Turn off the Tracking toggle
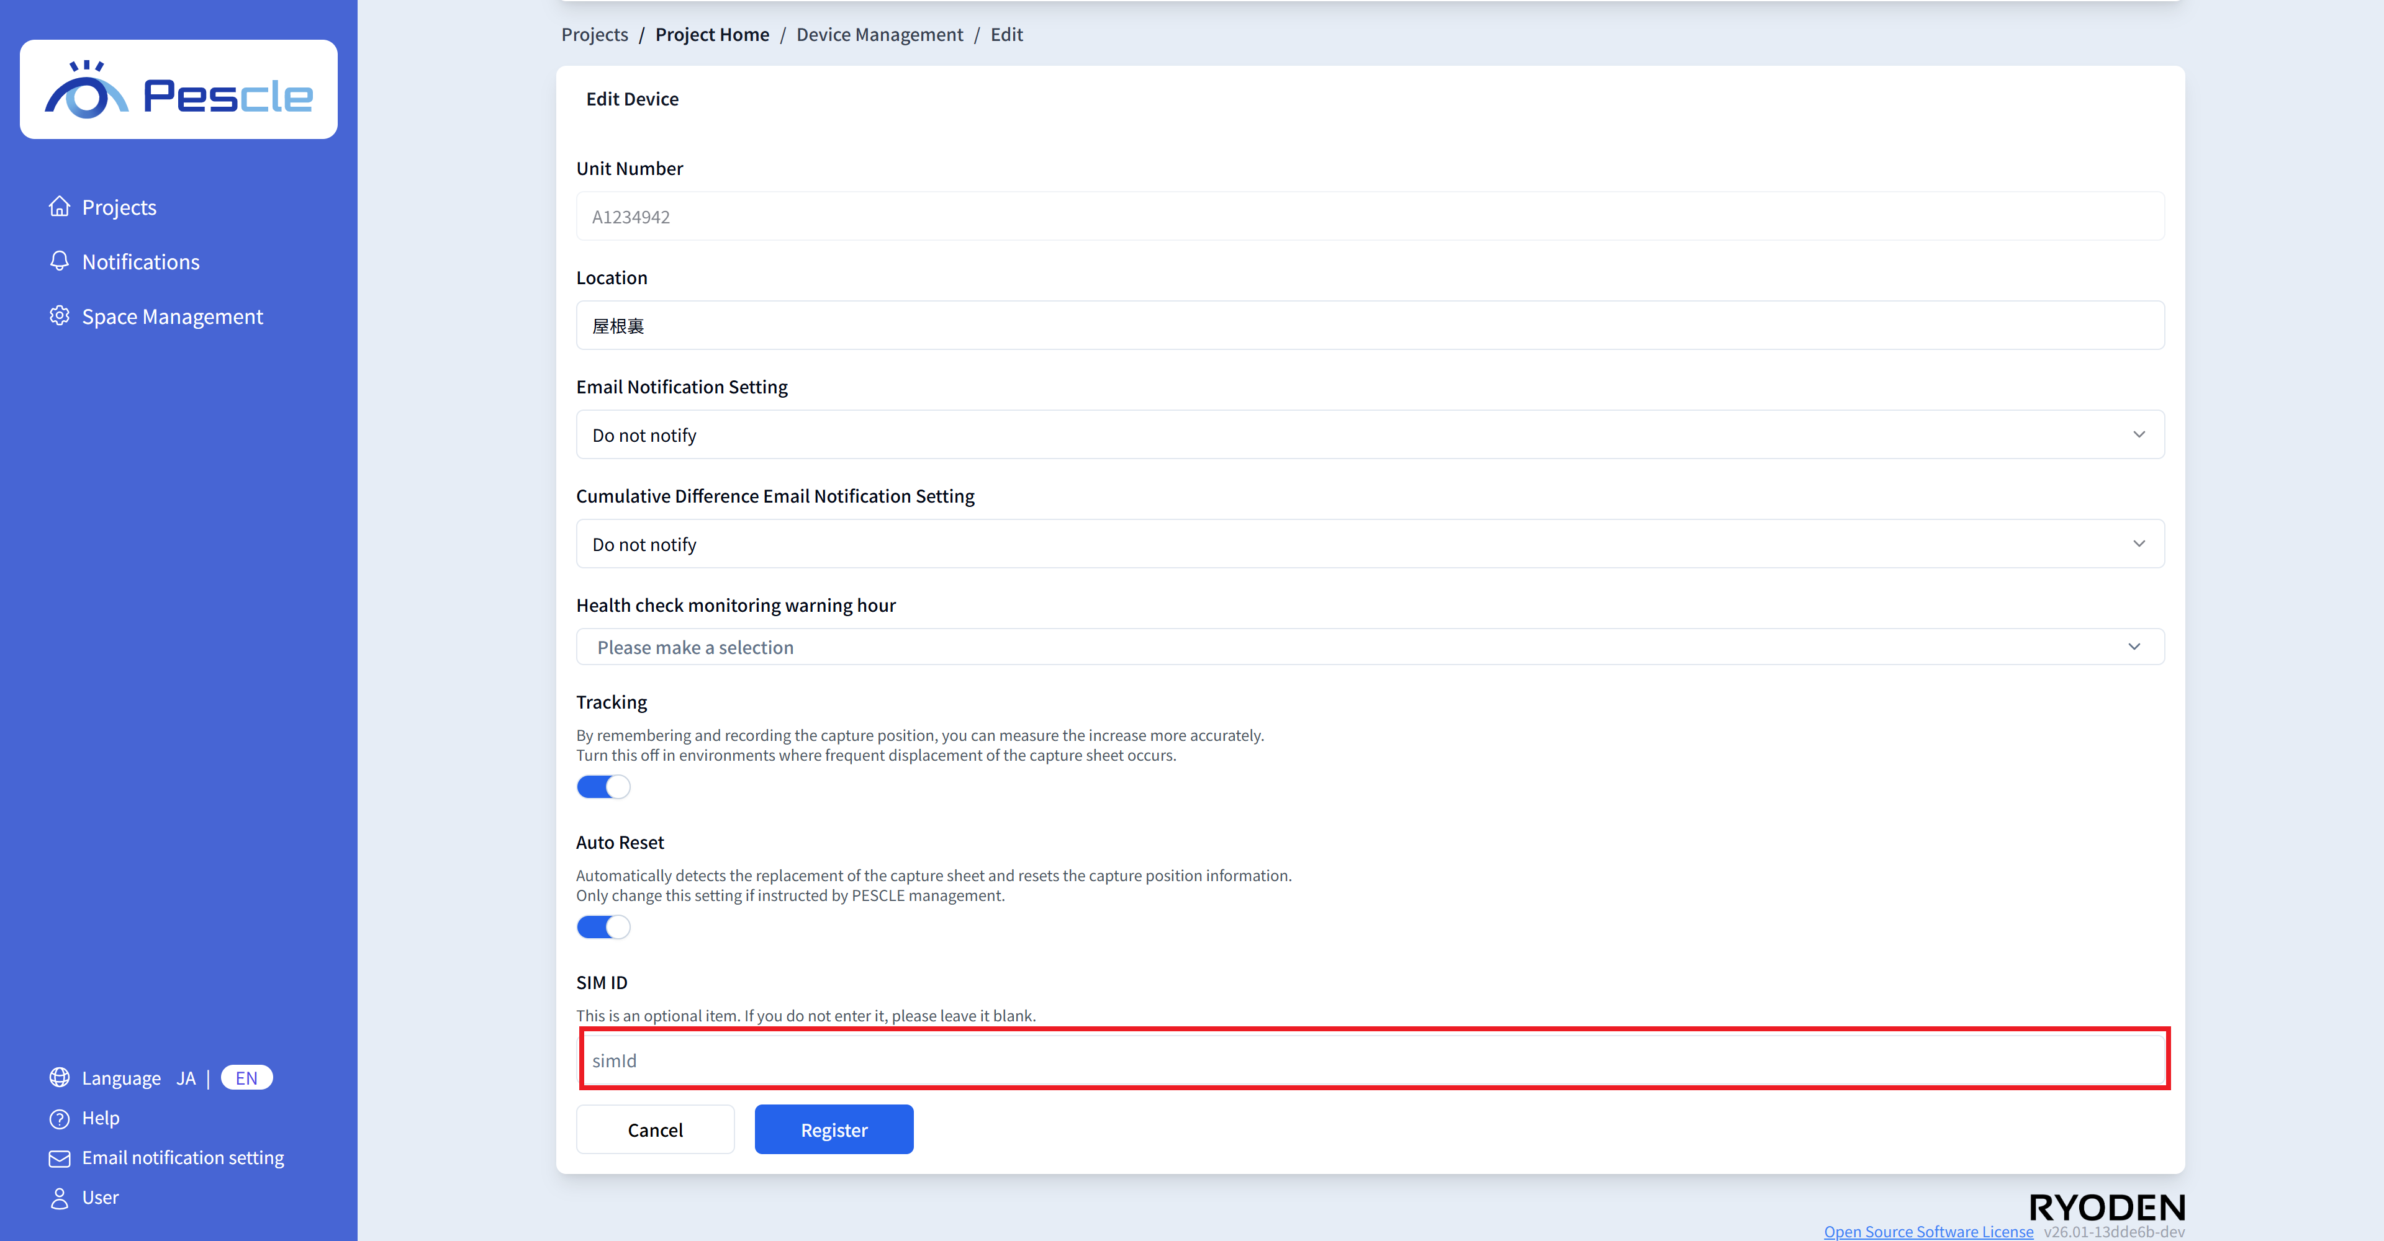This screenshot has height=1241, width=2384. (x=602, y=787)
